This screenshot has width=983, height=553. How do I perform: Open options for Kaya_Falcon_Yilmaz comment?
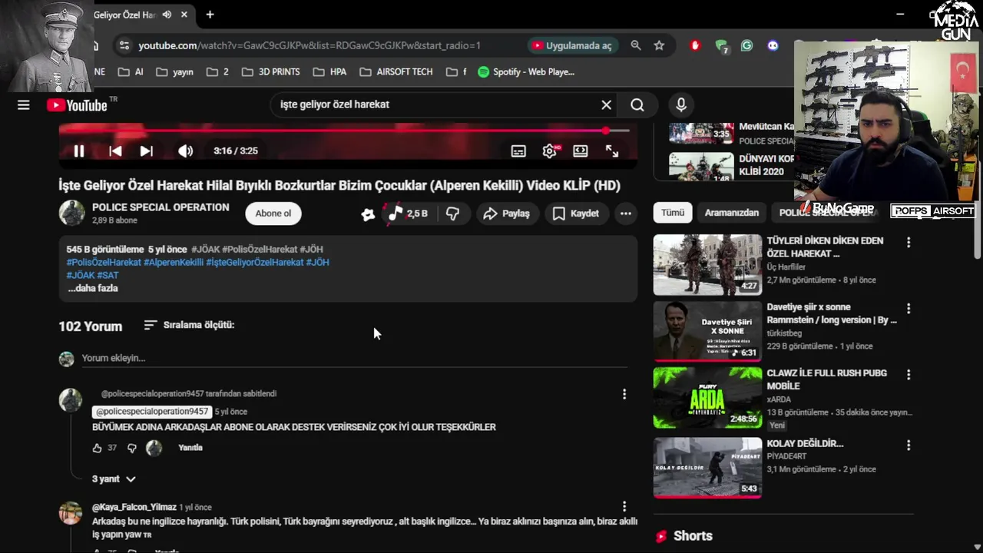624,507
